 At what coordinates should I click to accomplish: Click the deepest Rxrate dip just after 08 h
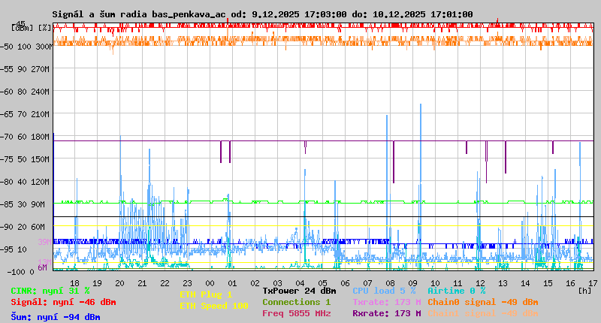[x=393, y=161]
